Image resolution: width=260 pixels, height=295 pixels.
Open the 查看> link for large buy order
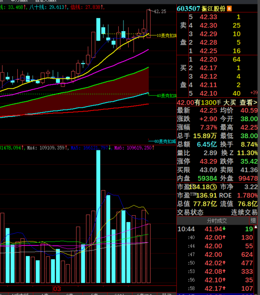[248, 102]
